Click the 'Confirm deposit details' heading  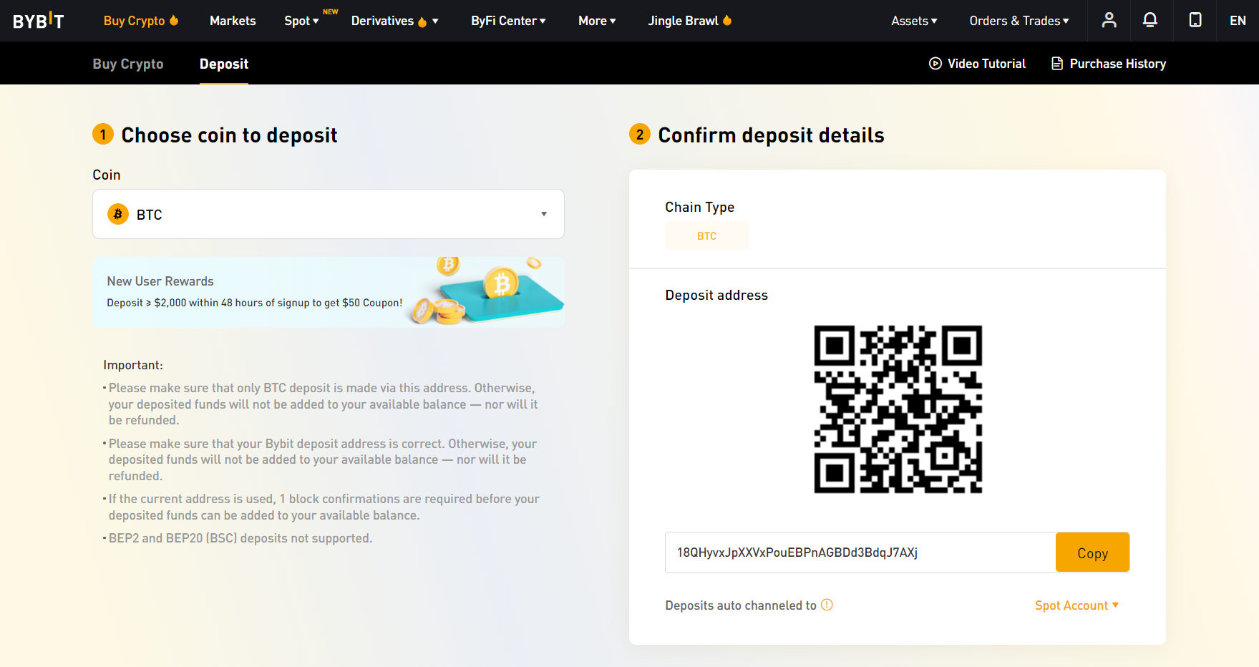pyautogui.click(x=771, y=135)
